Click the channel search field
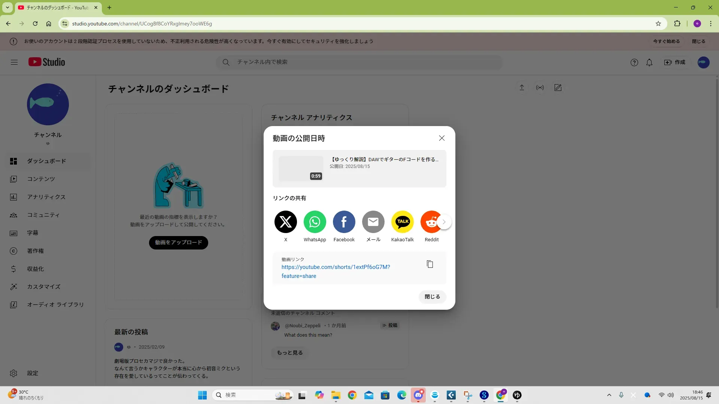This screenshot has width=719, height=404. (359, 62)
